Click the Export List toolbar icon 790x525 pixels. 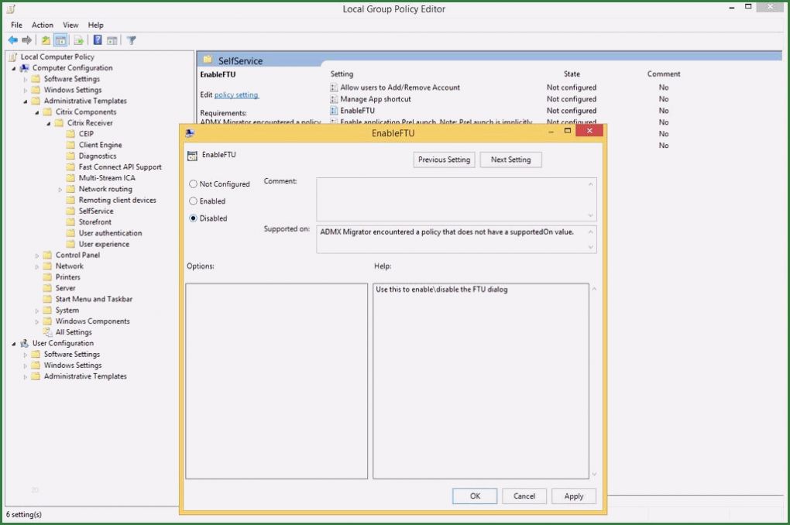click(78, 40)
